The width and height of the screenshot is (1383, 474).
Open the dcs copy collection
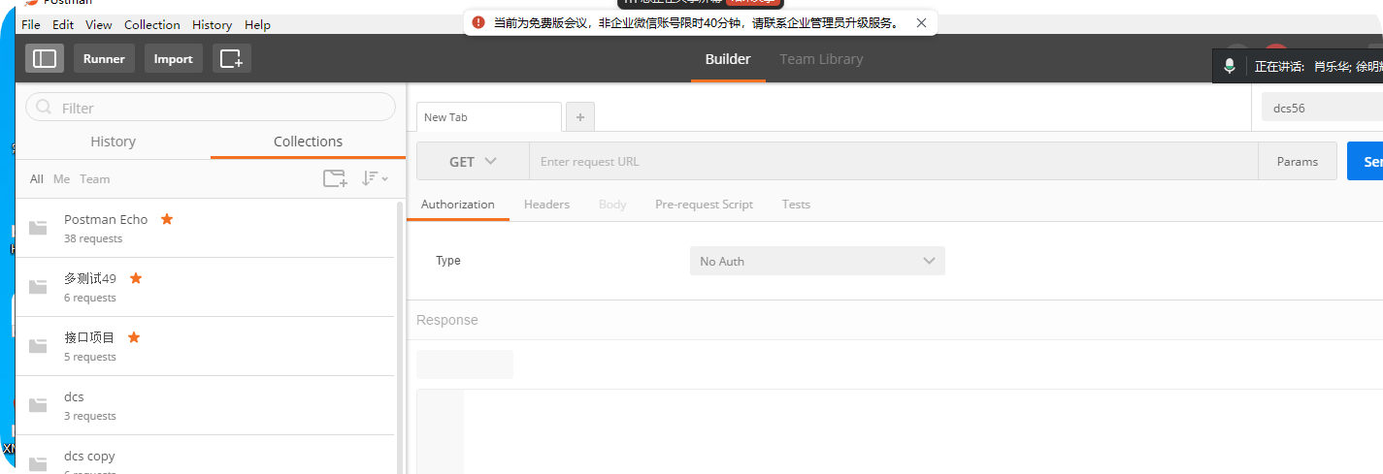tap(205, 455)
